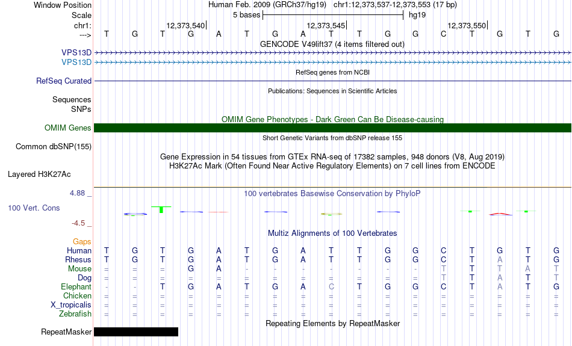Click Short Genetic Variants from dbSNP title
Screen dimensions: 572x346
point(332,138)
